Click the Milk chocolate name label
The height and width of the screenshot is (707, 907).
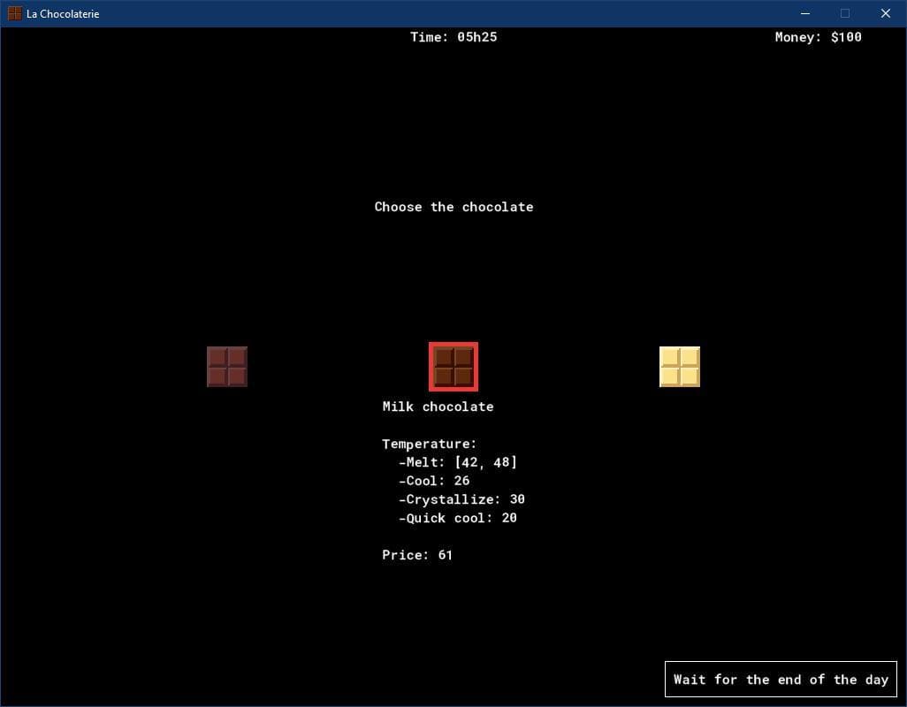pyautogui.click(x=438, y=407)
